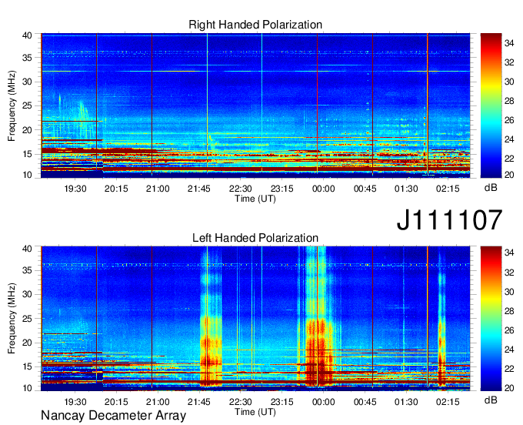Click the "00:00" time tick of the right-handed plot
Viewport: 523px width, 425px height.
coord(323,189)
